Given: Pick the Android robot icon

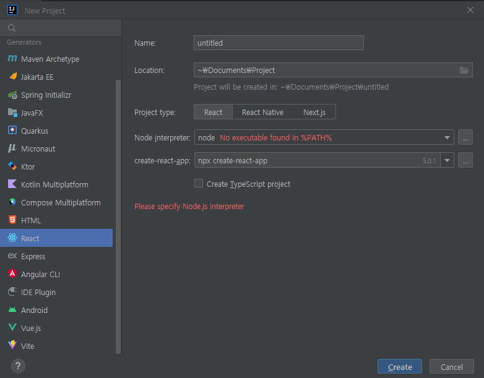Looking at the screenshot, I should pyautogui.click(x=12, y=309).
